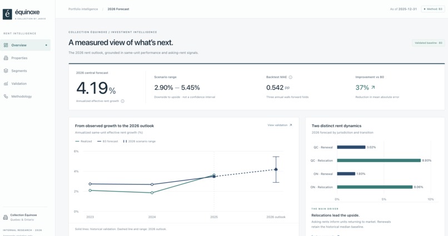Click "Three annual walk-forward folds" caption
The width and height of the screenshot is (448, 236).
(287, 97)
